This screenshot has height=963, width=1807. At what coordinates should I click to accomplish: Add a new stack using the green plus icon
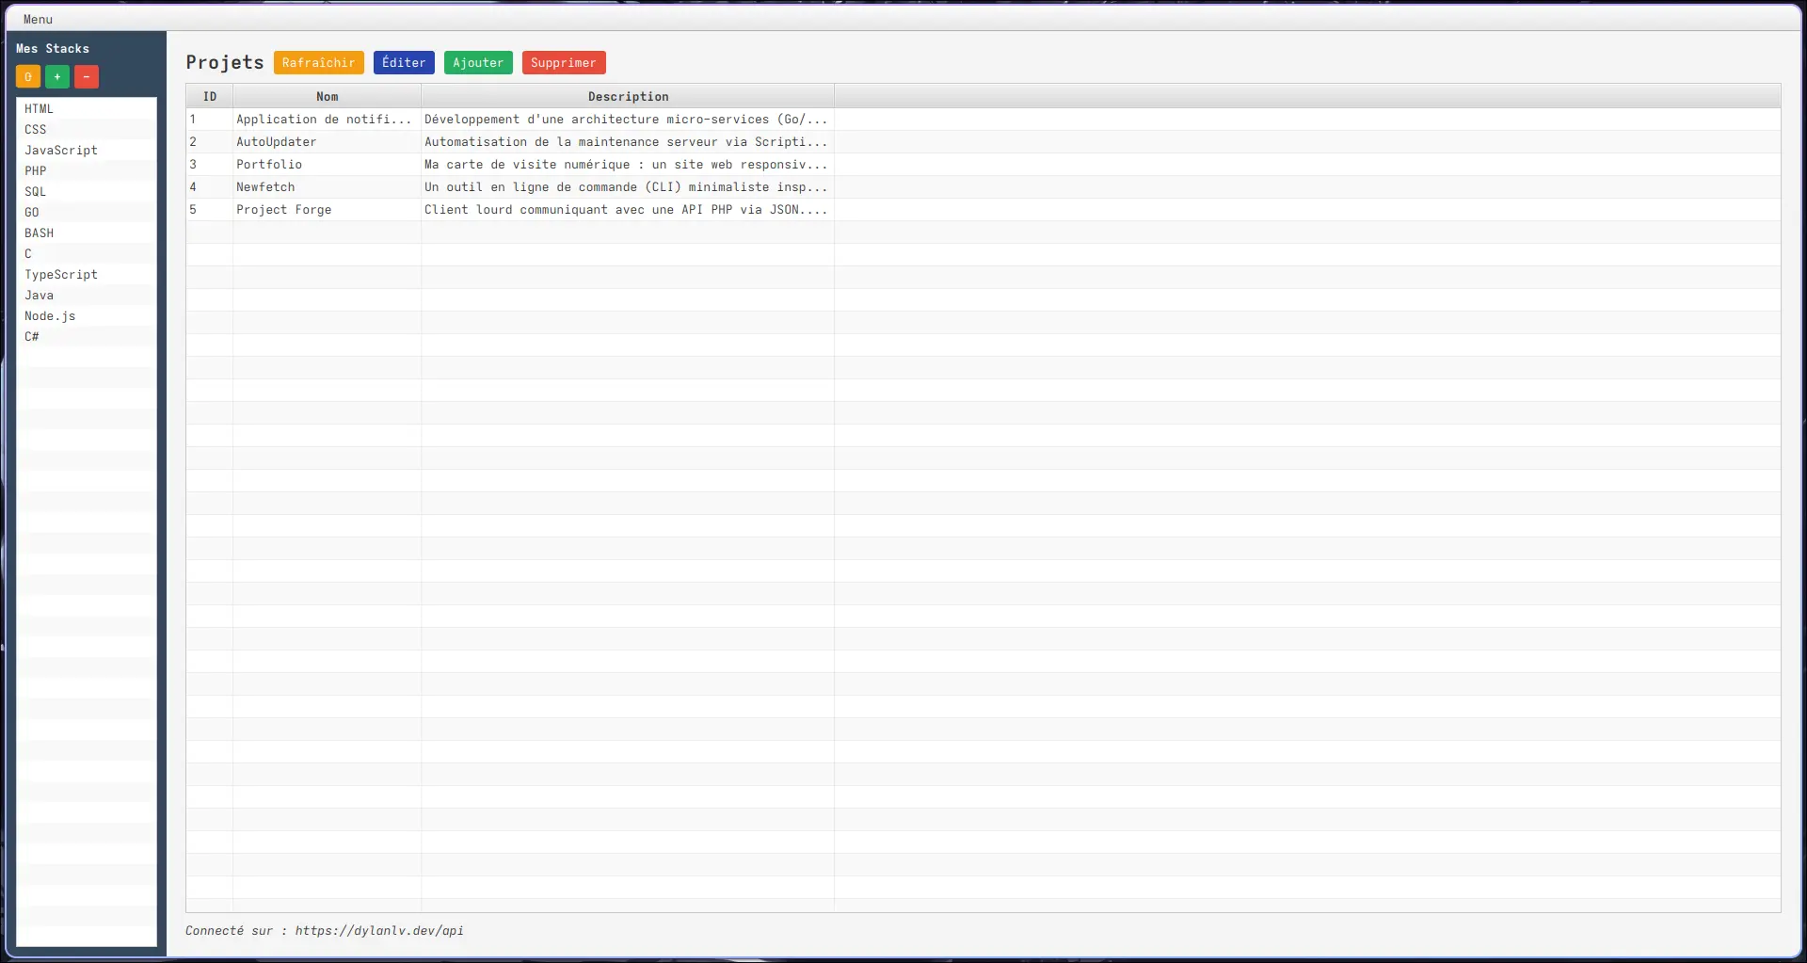(56, 76)
